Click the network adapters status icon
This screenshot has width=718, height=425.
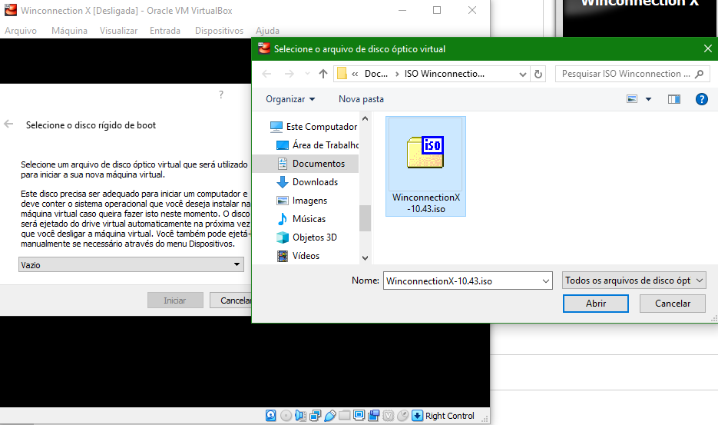tap(315, 415)
